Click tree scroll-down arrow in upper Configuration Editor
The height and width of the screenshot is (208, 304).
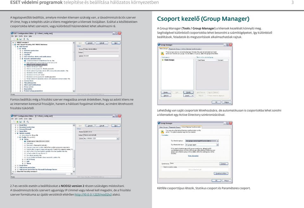tap(74, 91)
